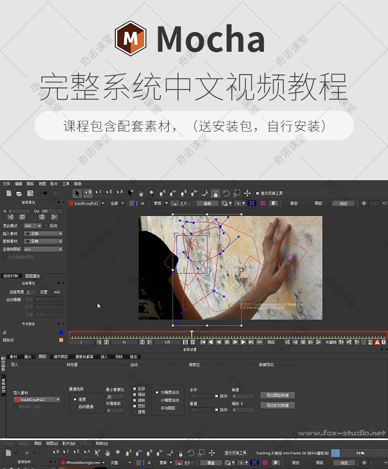This screenshot has height=469, width=388.
Task: Select the 自动通道 radio button
Action: click(75, 407)
